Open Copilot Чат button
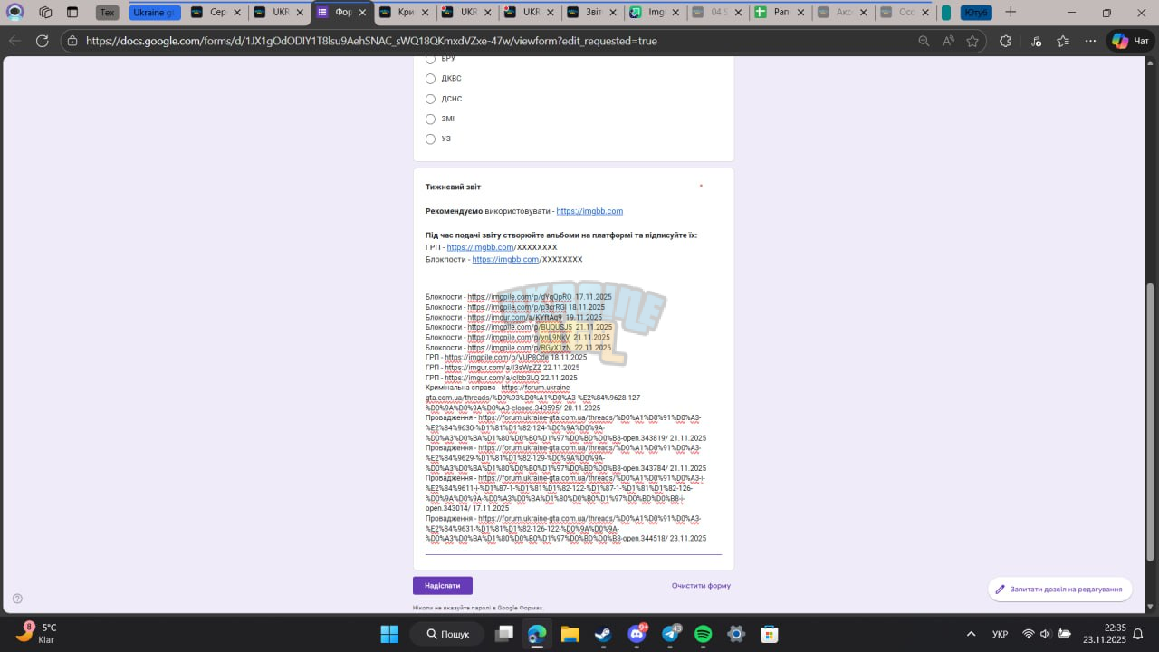This screenshot has width=1159, height=652. coord(1131,41)
